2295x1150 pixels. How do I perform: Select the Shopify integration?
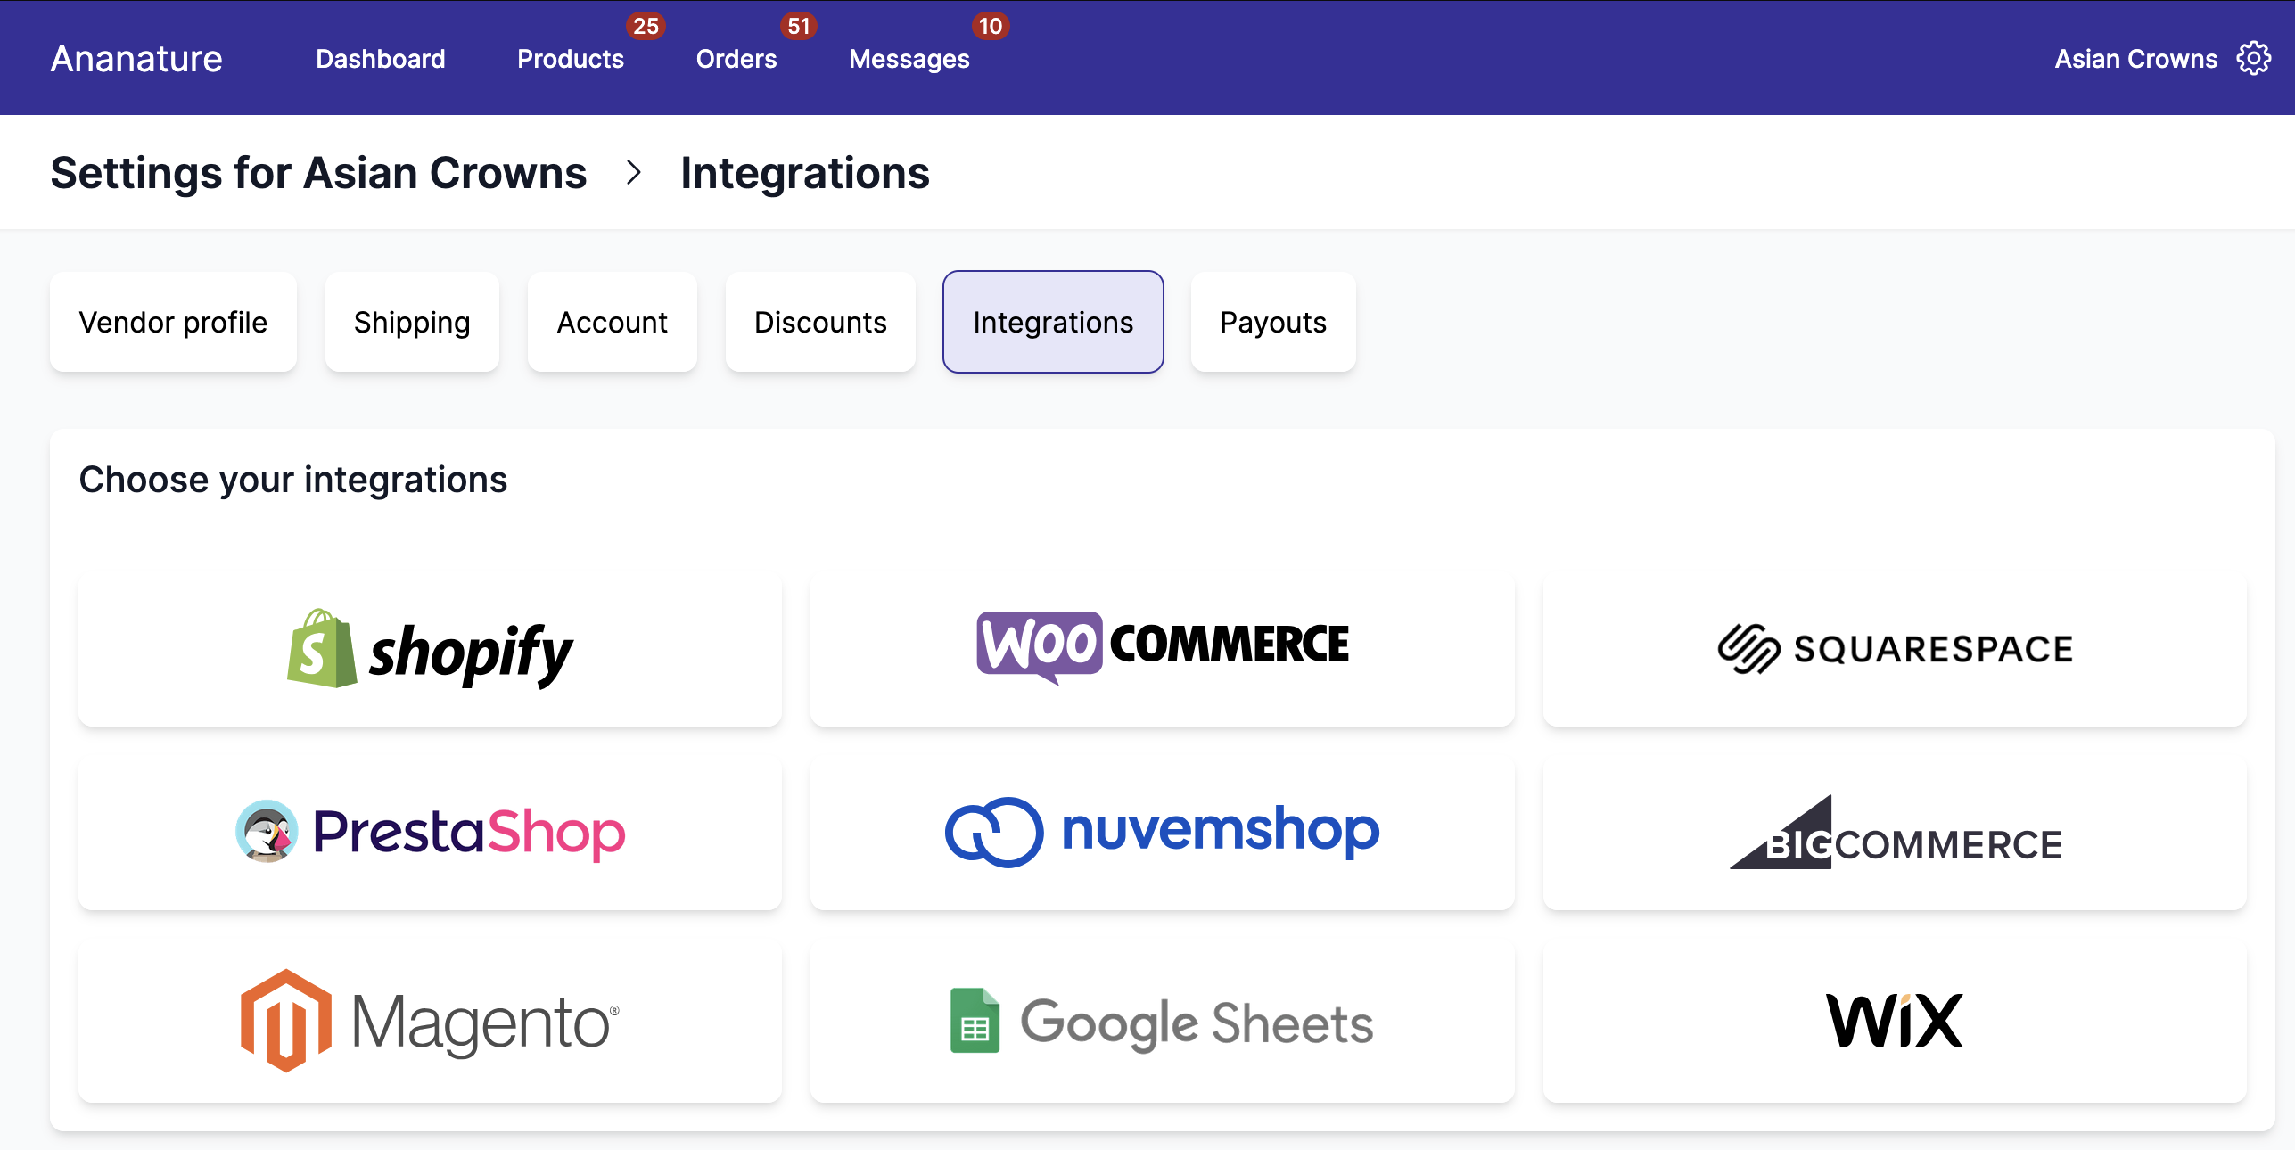tap(430, 650)
